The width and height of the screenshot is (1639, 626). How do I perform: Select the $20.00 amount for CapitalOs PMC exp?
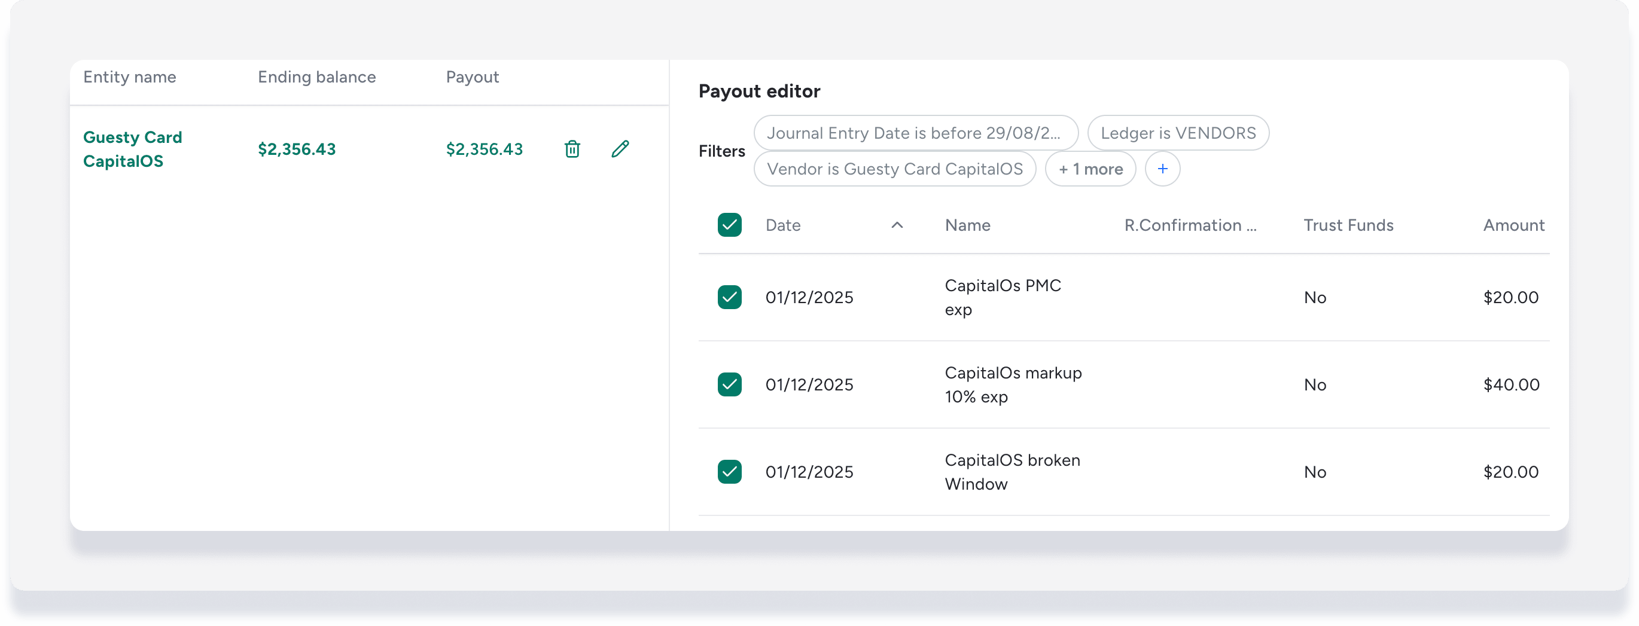pyautogui.click(x=1510, y=297)
